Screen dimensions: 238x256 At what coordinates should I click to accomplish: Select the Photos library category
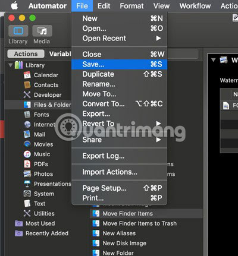point(43,174)
